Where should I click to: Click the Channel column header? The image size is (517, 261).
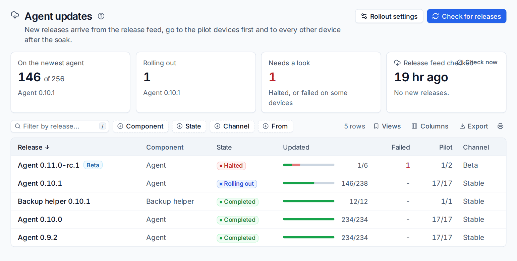[x=476, y=147]
